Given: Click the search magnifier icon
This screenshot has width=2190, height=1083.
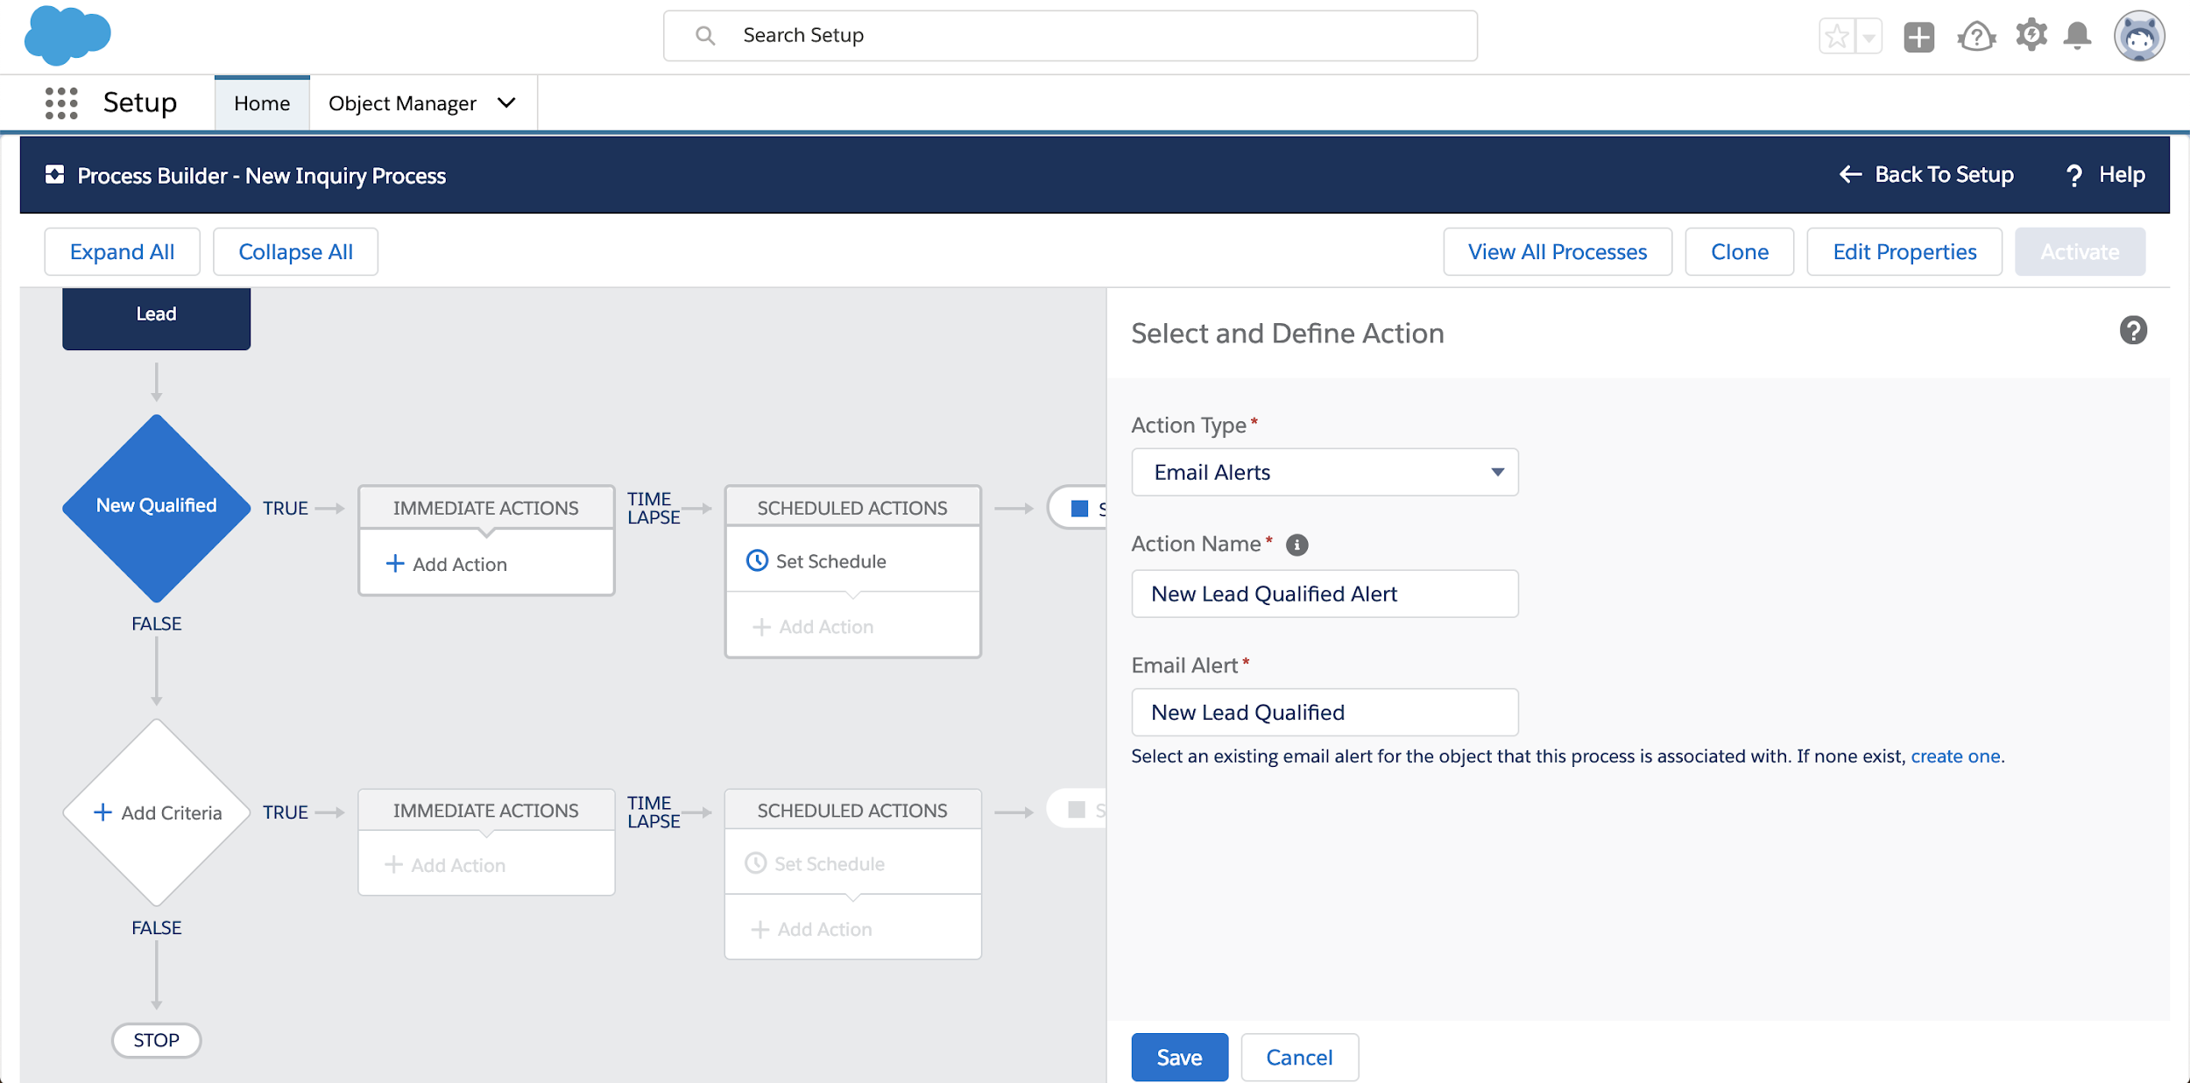Looking at the screenshot, I should pos(705,36).
